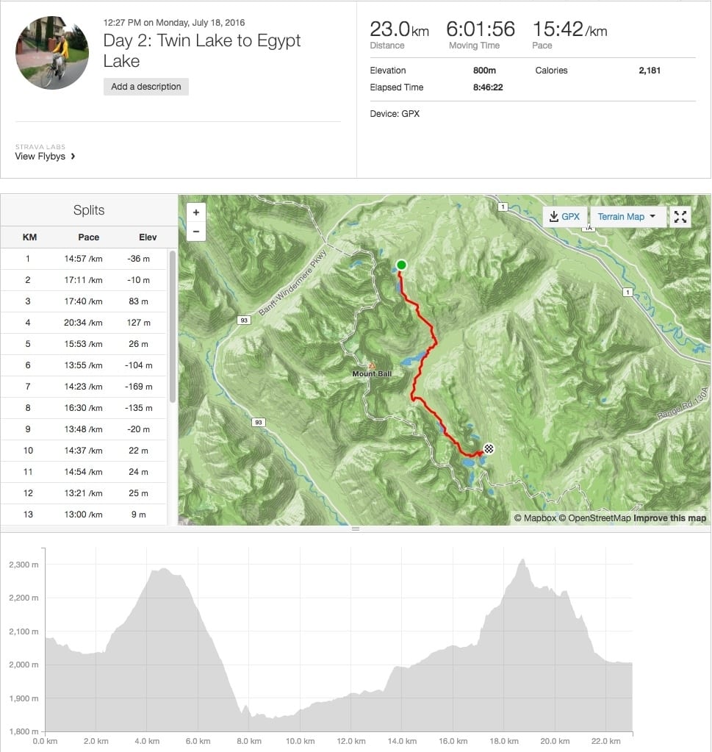The image size is (712, 752).
Task: Open the Improve this map link
Action: click(x=669, y=518)
